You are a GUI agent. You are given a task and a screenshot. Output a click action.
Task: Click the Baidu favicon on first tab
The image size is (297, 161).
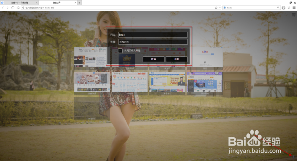point(2,3)
